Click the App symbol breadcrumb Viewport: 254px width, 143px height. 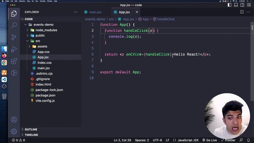click(146, 19)
